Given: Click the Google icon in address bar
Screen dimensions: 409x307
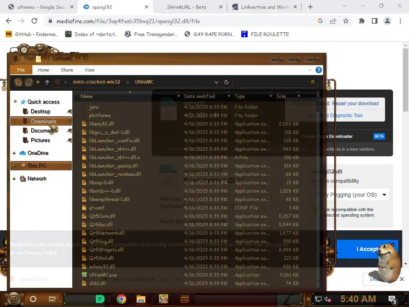Looking at the screenshot, I should 320,21.
